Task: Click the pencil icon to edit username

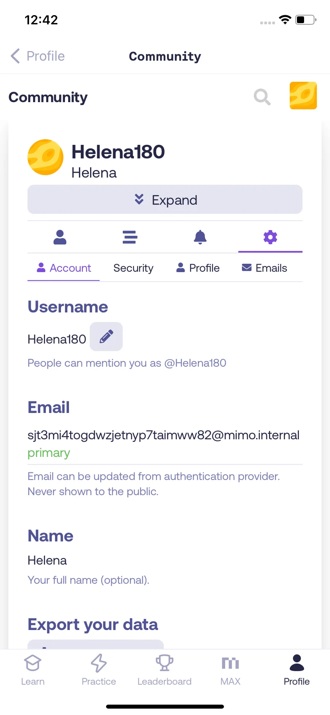Action: (106, 337)
